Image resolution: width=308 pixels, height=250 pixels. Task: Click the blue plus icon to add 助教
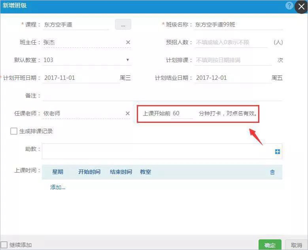tap(277, 152)
